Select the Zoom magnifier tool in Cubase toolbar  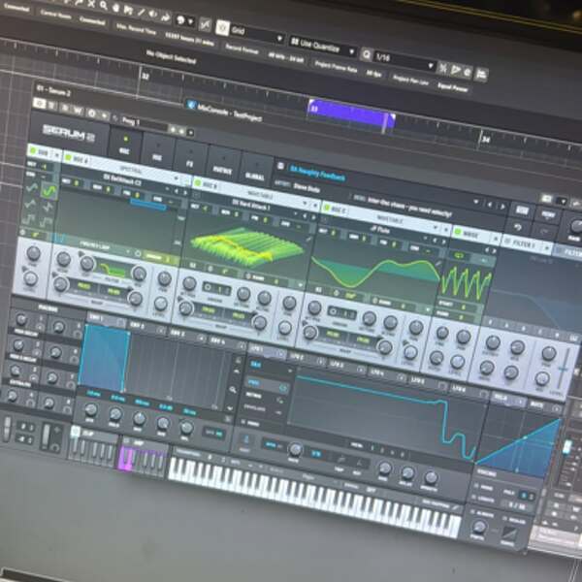(x=104, y=5)
